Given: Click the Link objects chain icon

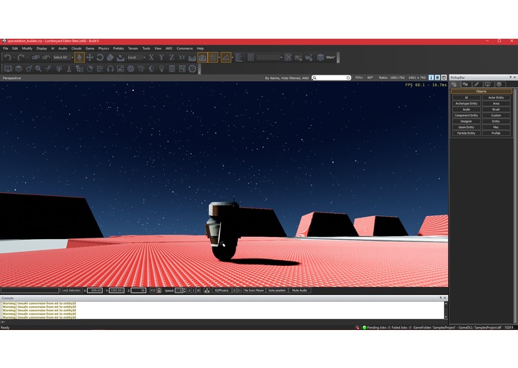Looking at the screenshot, I should coord(36,57).
